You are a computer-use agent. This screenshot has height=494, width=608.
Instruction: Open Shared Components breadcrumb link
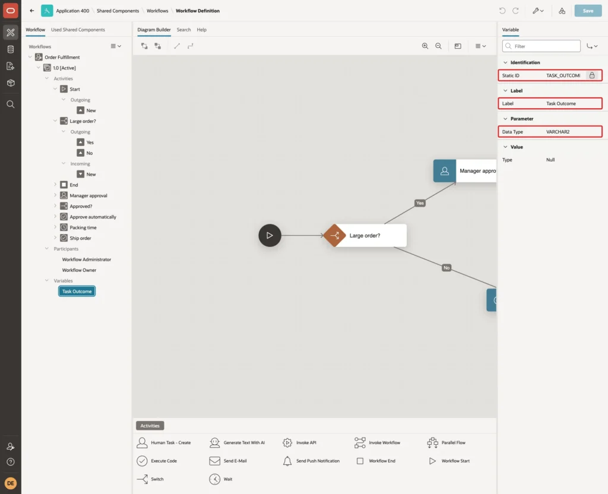pos(118,11)
